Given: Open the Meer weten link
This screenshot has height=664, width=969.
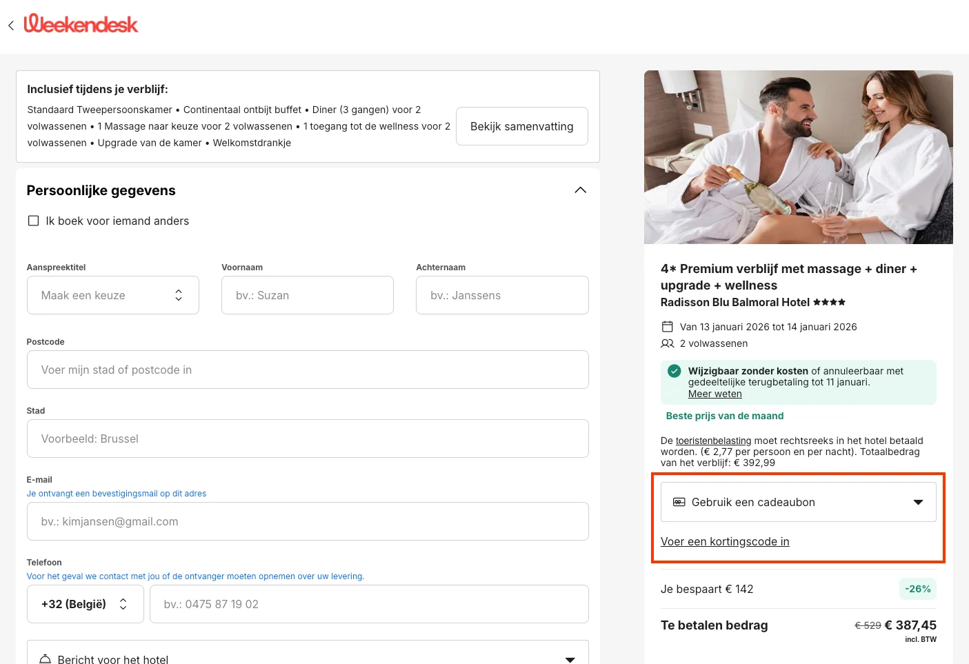Looking at the screenshot, I should tap(715, 394).
